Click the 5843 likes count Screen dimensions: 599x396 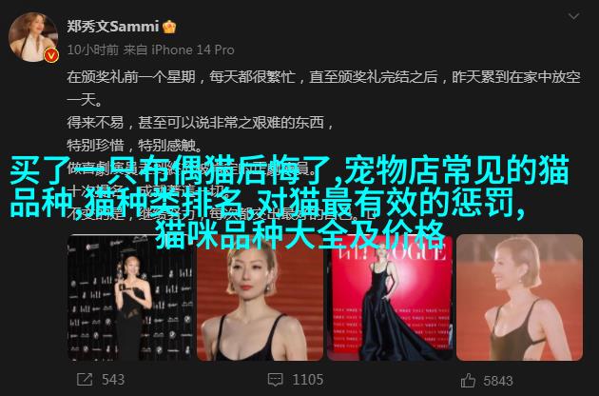tap(498, 381)
